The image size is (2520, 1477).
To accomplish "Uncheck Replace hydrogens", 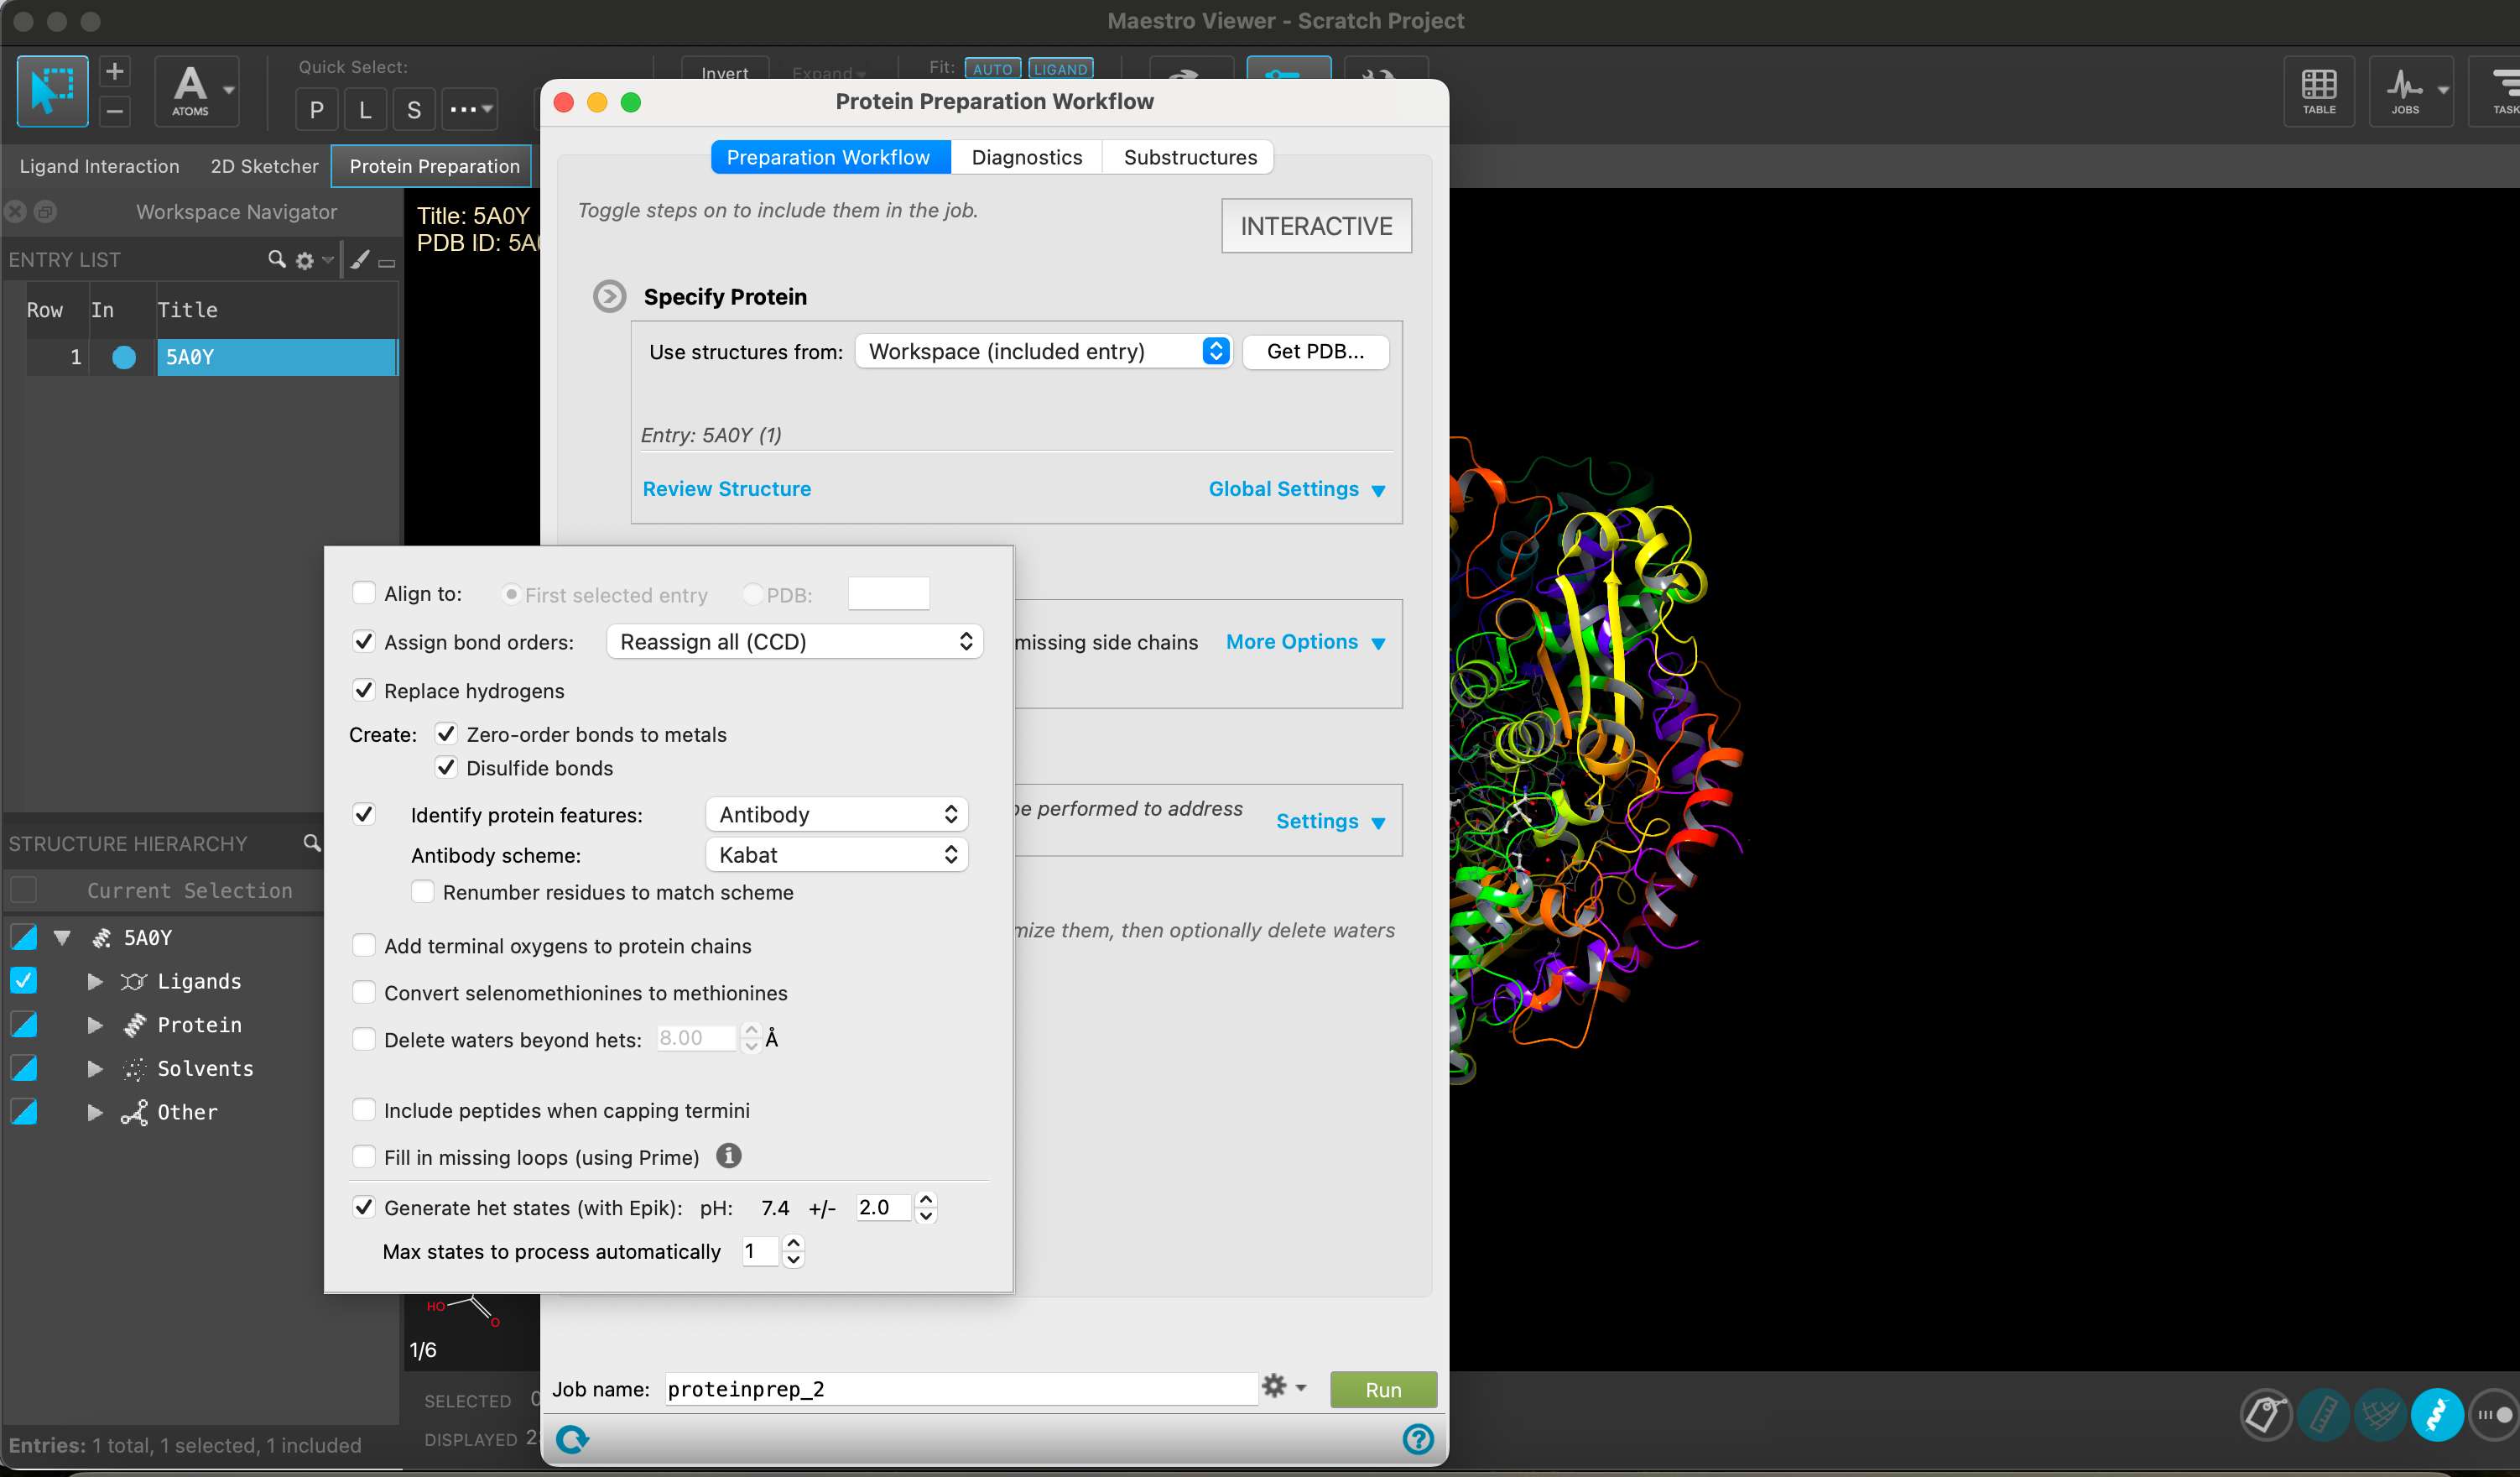I will click(364, 691).
